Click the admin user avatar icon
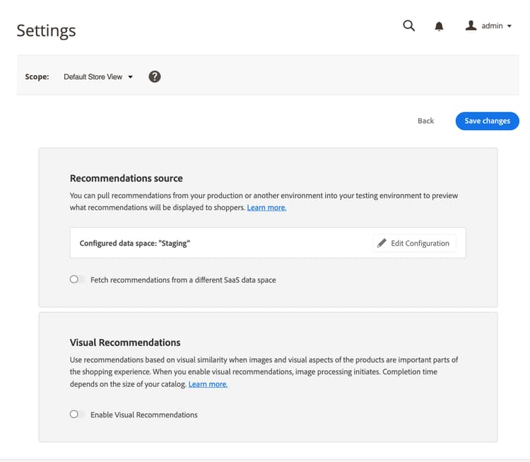 [x=471, y=25]
